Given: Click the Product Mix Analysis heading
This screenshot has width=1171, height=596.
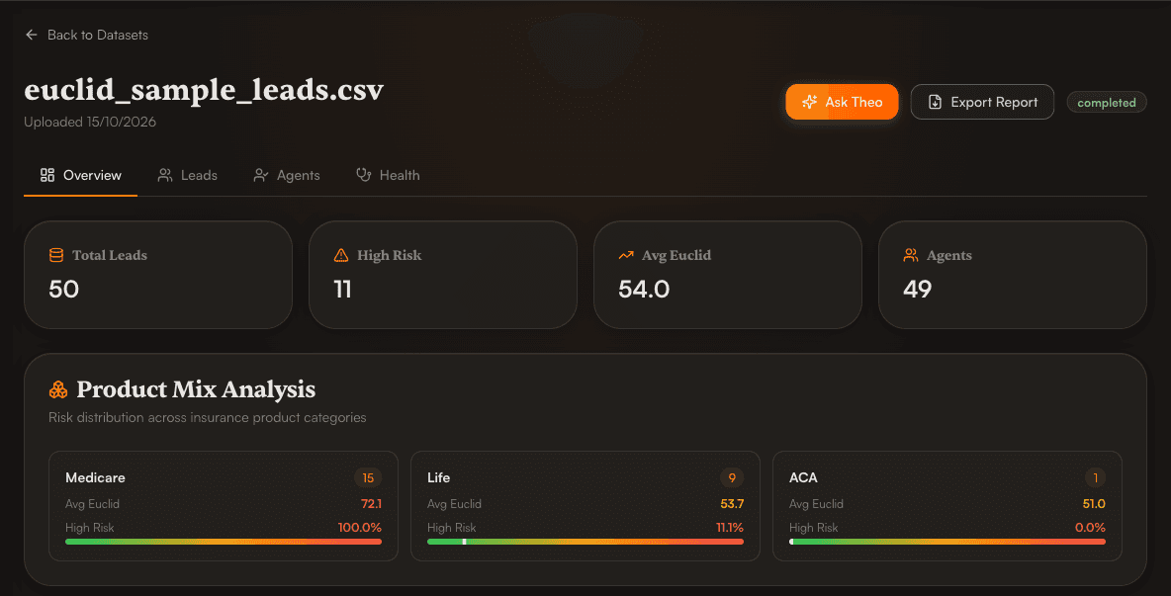Looking at the screenshot, I should (x=196, y=389).
